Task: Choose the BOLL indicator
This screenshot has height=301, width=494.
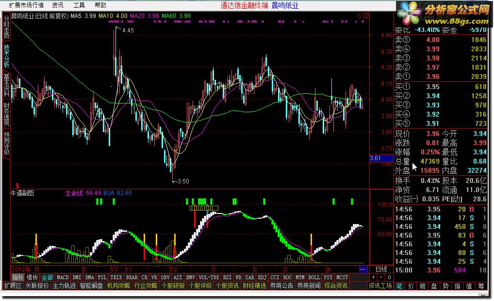Action: [x=314, y=277]
